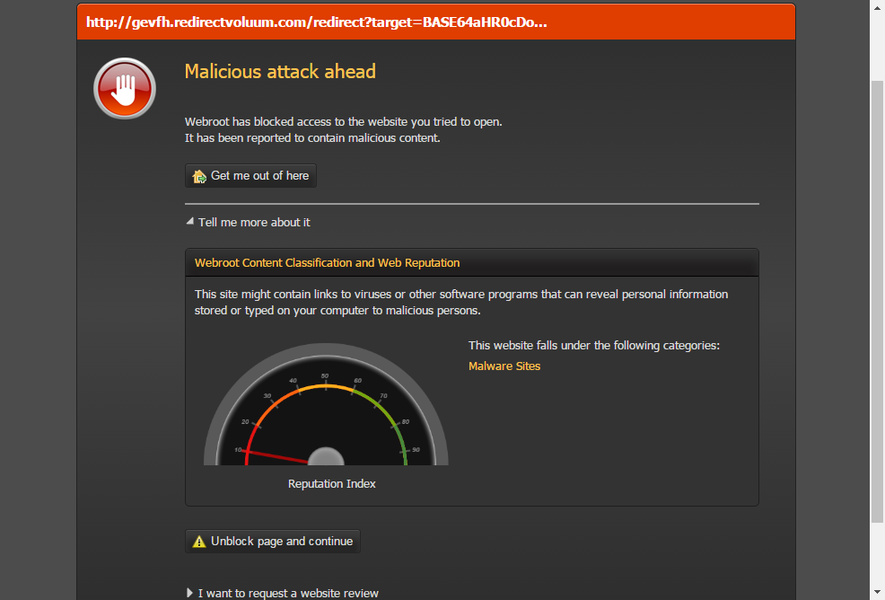Click the red stop hand icon
The image size is (885, 600).
click(x=125, y=88)
